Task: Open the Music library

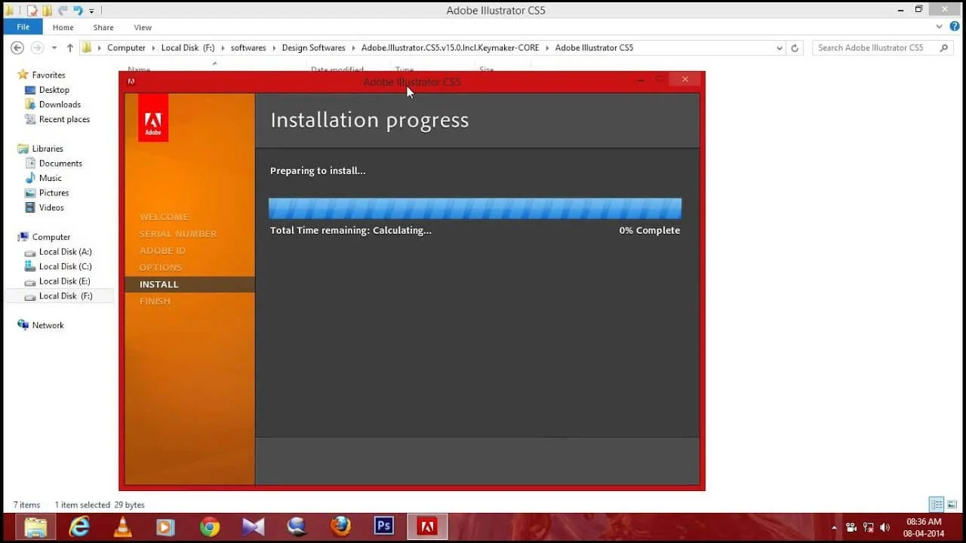Action: [x=50, y=178]
